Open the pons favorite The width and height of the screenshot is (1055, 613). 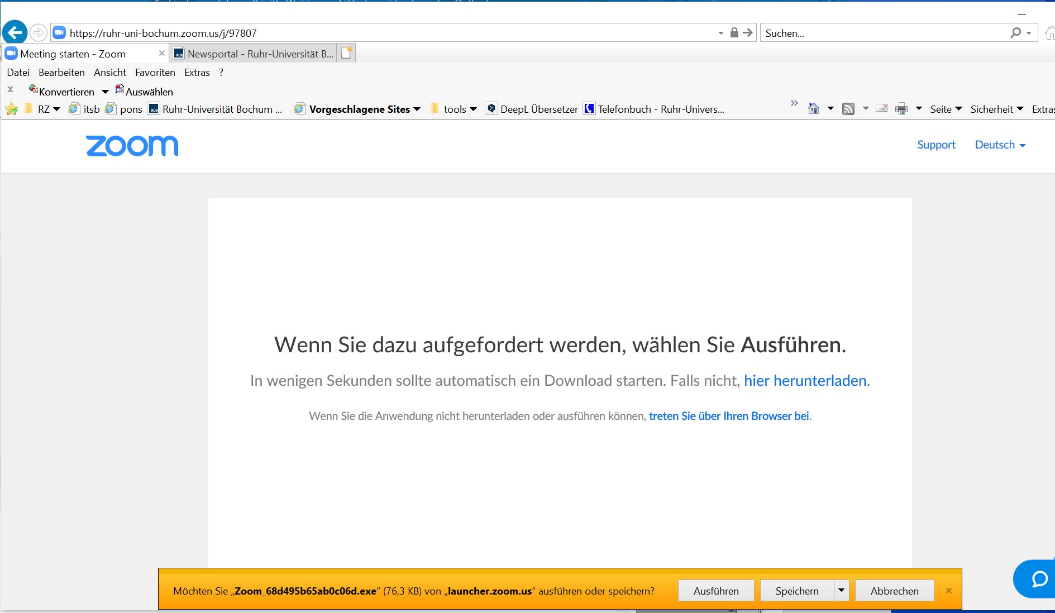(x=124, y=109)
